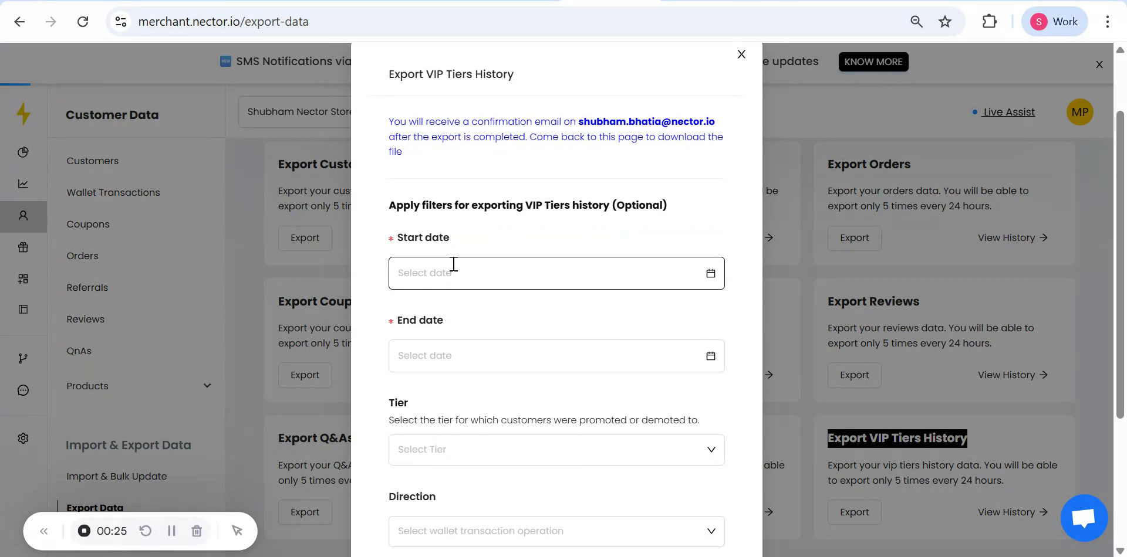The image size is (1127, 557).
Task: Open the line chart reports icon
Action: tap(23, 184)
